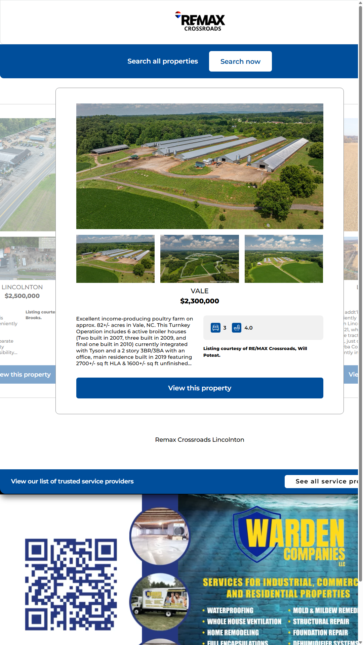Click the Warden Companies shield logo

point(257,534)
